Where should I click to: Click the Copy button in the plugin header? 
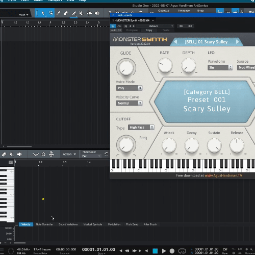tap(149, 30)
